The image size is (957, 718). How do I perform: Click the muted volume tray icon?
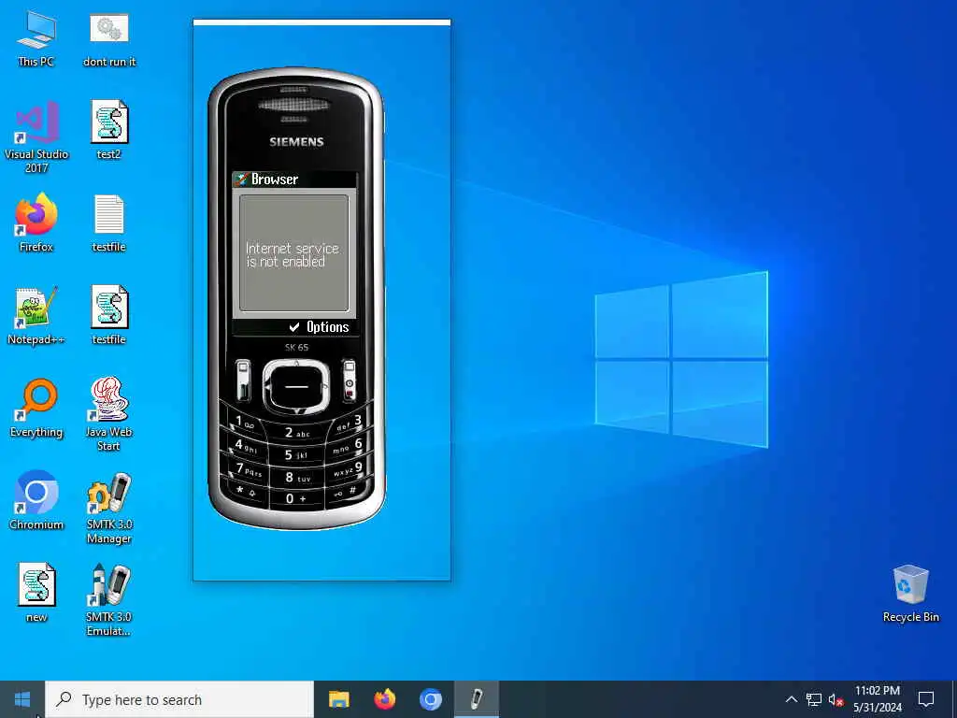point(836,699)
